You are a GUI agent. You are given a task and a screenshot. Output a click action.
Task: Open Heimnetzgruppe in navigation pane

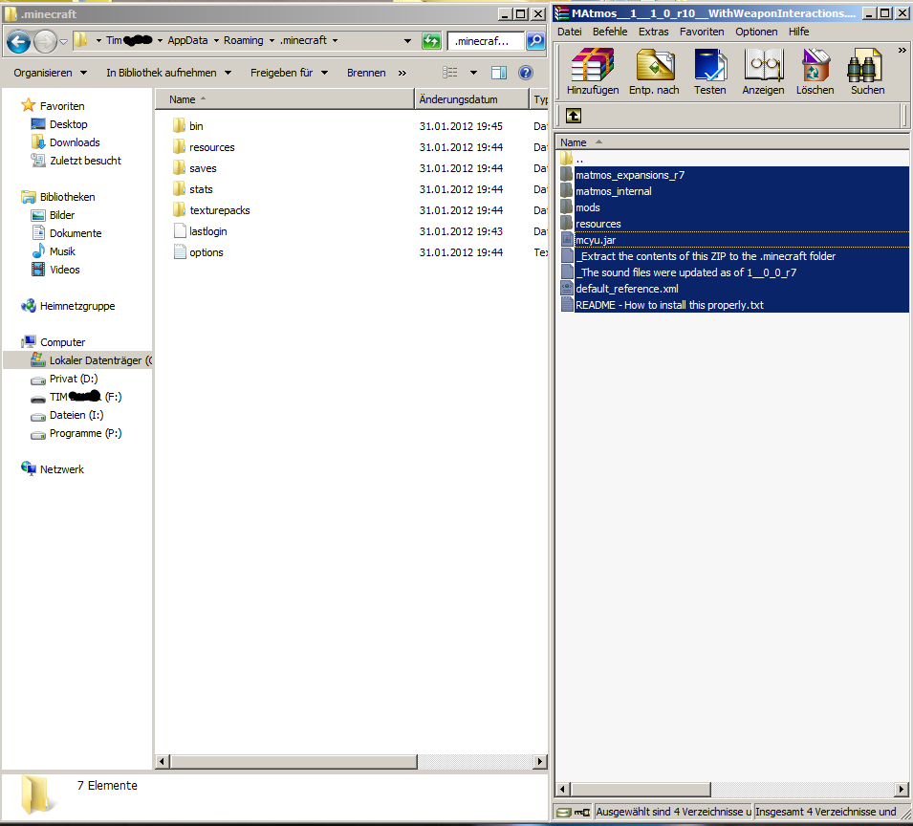coord(68,306)
